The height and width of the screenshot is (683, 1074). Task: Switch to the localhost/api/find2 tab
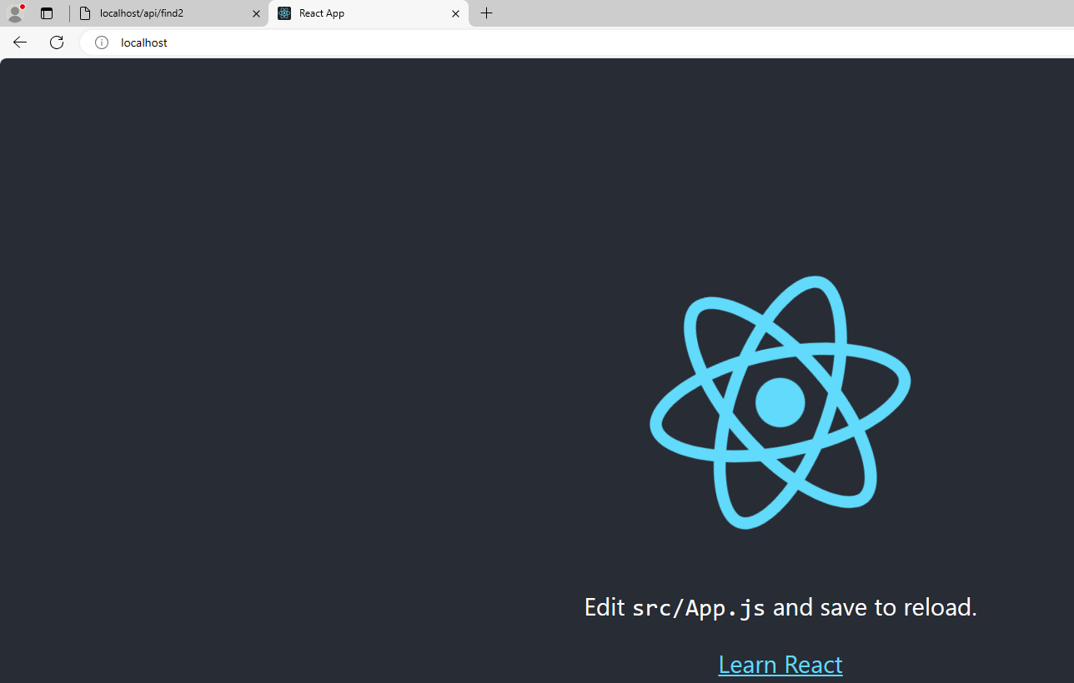[x=169, y=13]
